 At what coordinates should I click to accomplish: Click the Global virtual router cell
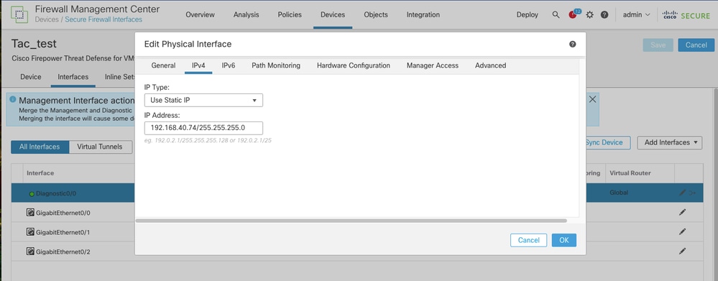coord(619,193)
